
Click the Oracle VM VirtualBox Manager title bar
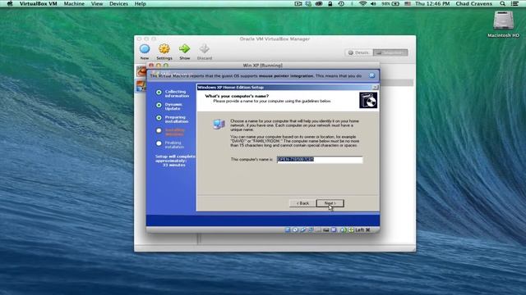click(x=275, y=39)
